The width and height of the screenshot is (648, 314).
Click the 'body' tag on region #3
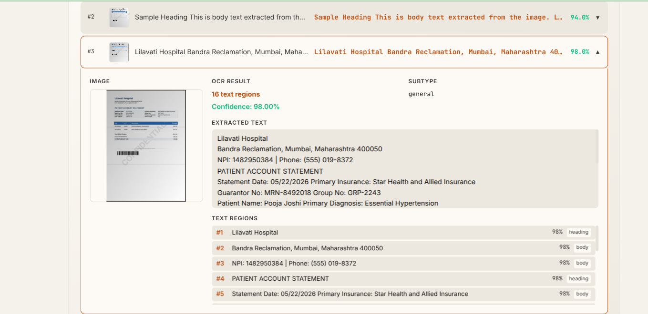point(582,263)
